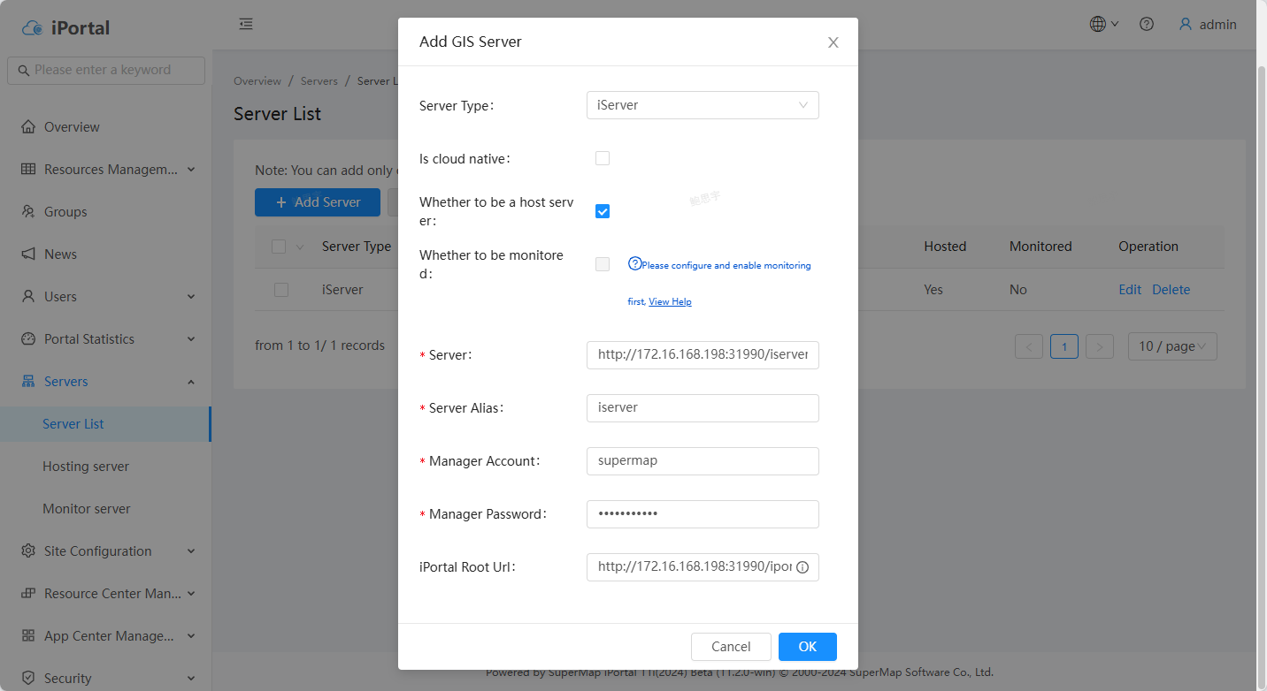The height and width of the screenshot is (691, 1267).
Task: Click the Security shield icon
Action: tap(28, 678)
